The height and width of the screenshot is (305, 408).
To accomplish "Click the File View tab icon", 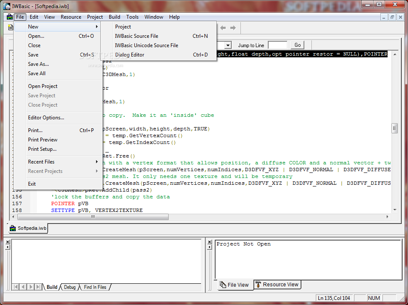I will tap(223, 285).
